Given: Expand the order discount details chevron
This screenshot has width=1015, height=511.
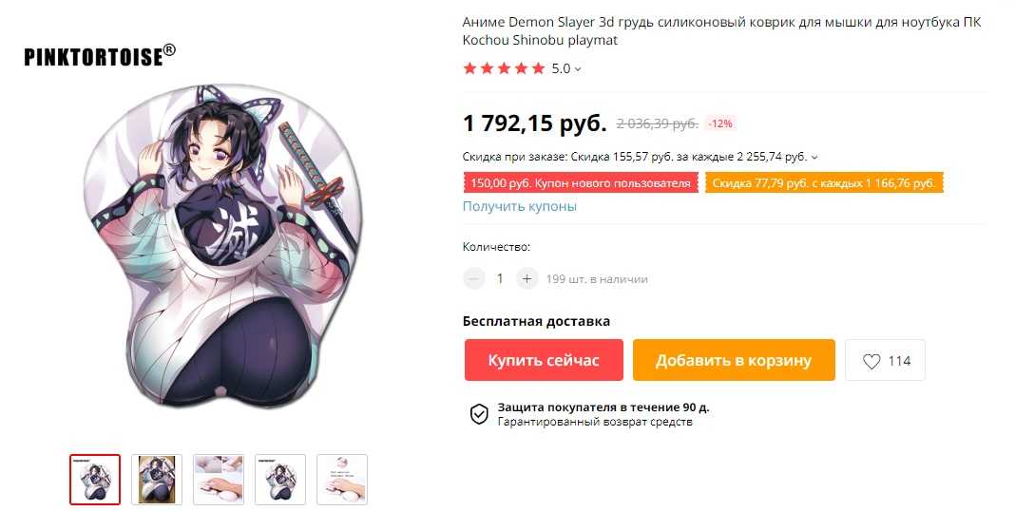Looking at the screenshot, I should click(814, 157).
